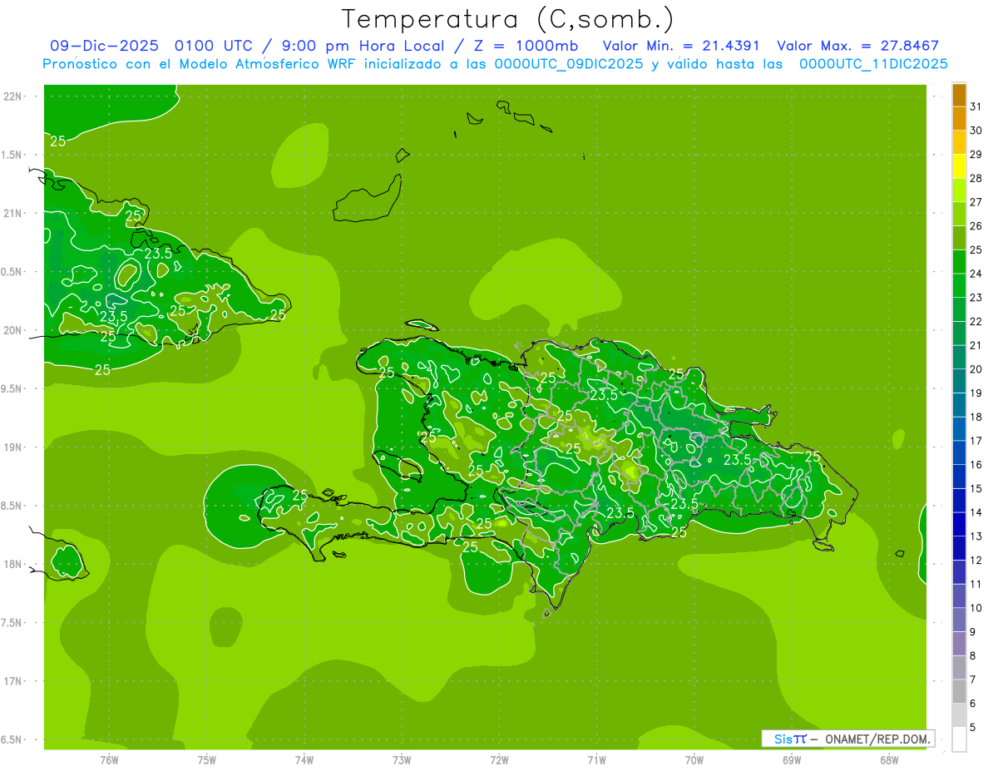998x771 pixels.
Task: Click the '76W' longitude label
Action: tap(109, 760)
